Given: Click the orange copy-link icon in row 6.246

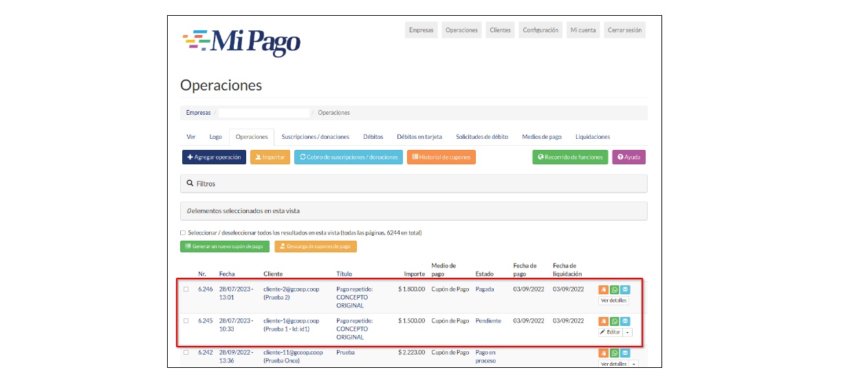Looking at the screenshot, I should (603, 289).
